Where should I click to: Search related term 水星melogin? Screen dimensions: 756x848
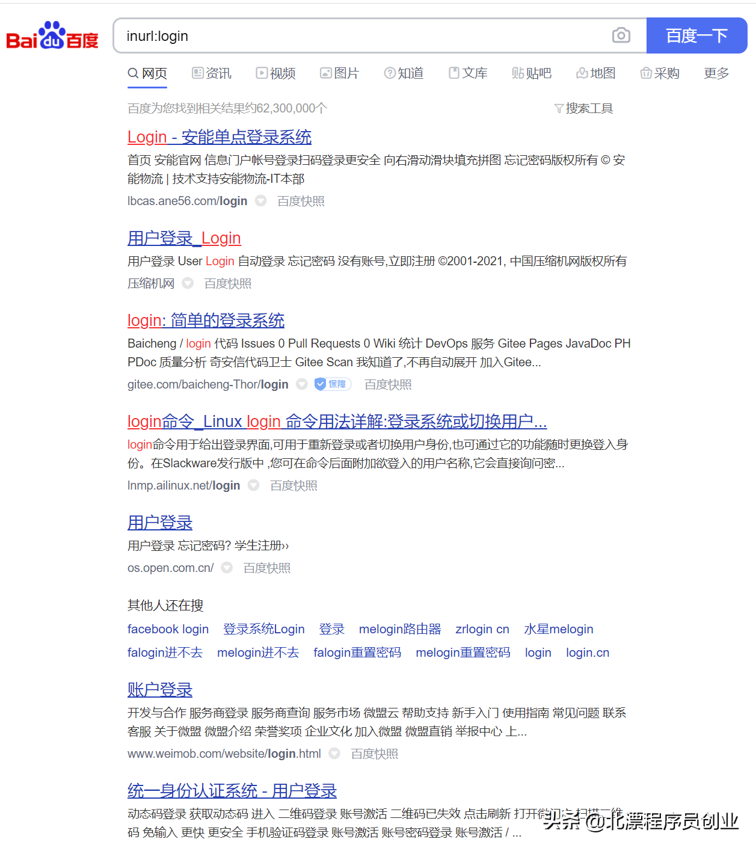coord(559,629)
